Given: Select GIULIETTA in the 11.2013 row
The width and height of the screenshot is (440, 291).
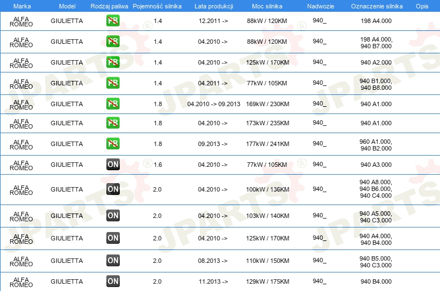Looking at the screenshot, I should pyautogui.click(x=67, y=281).
